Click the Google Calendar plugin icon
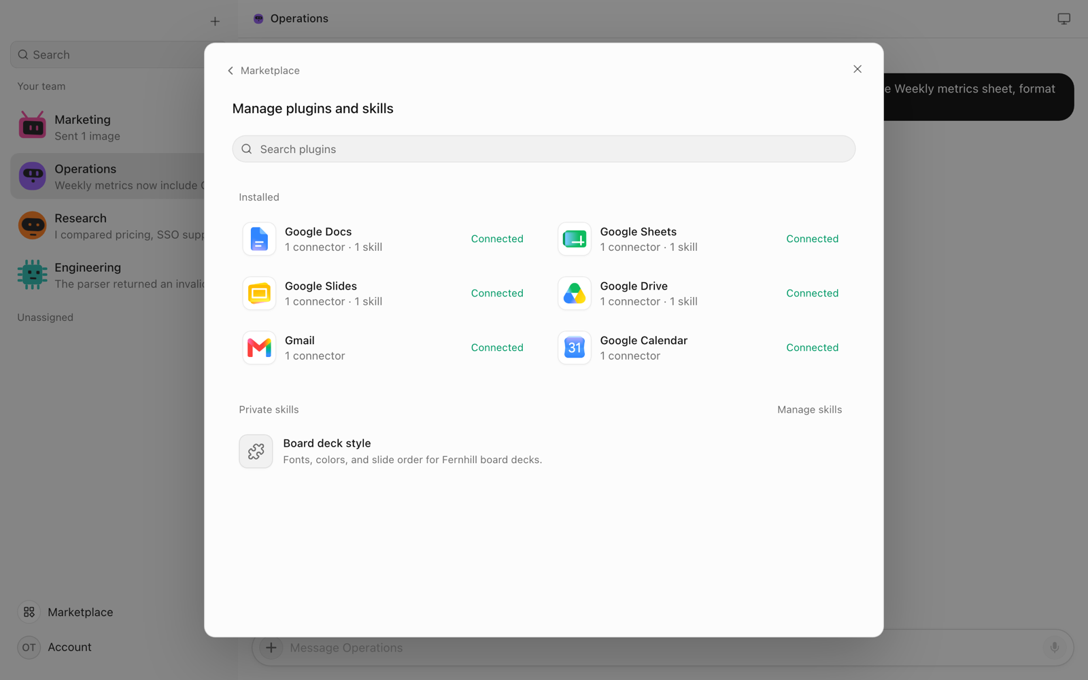The image size is (1088, 680). [x=575, y=347]
